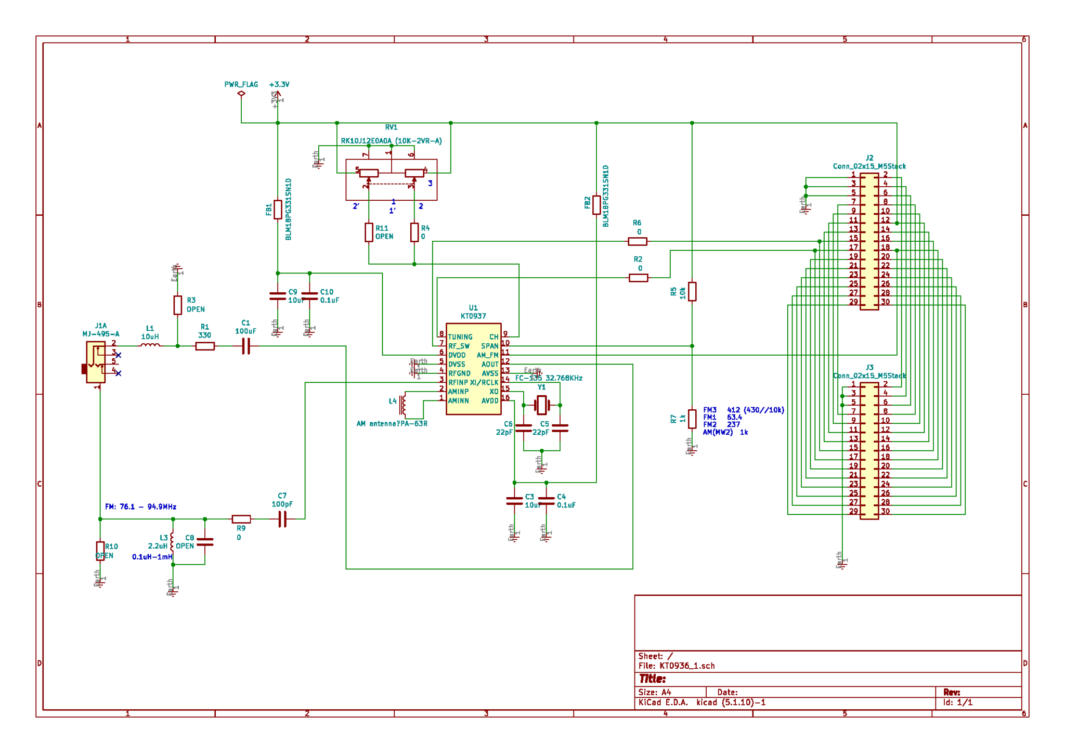Select inductor L3 2.2uH symbol
The width and height of the screenshot is (1065, 753).
173,541
